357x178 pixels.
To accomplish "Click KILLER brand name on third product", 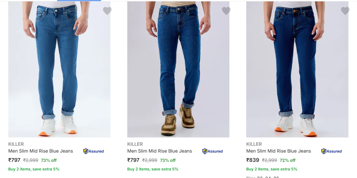I will 254,144.
